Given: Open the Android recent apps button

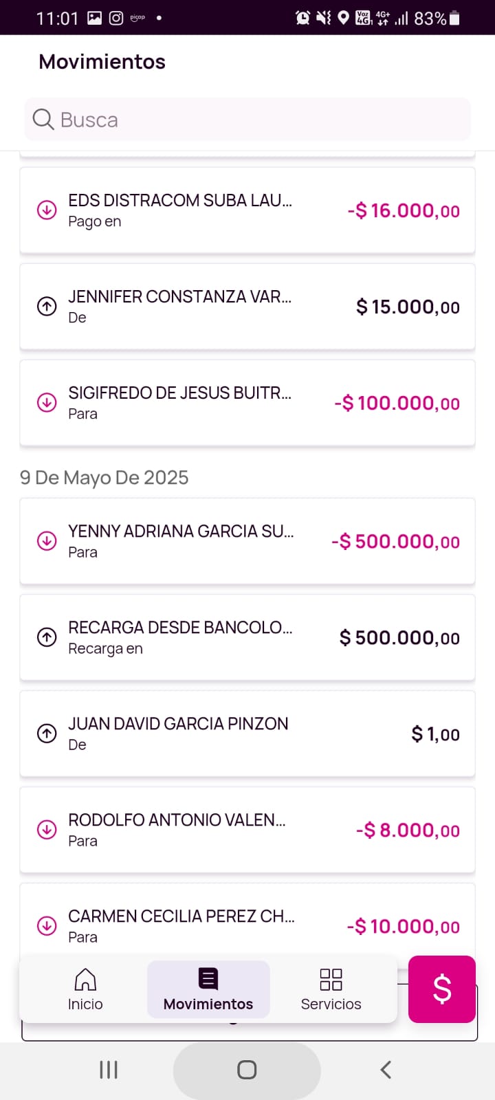Looking at the screenshot, I should [x=109, y=1070].
